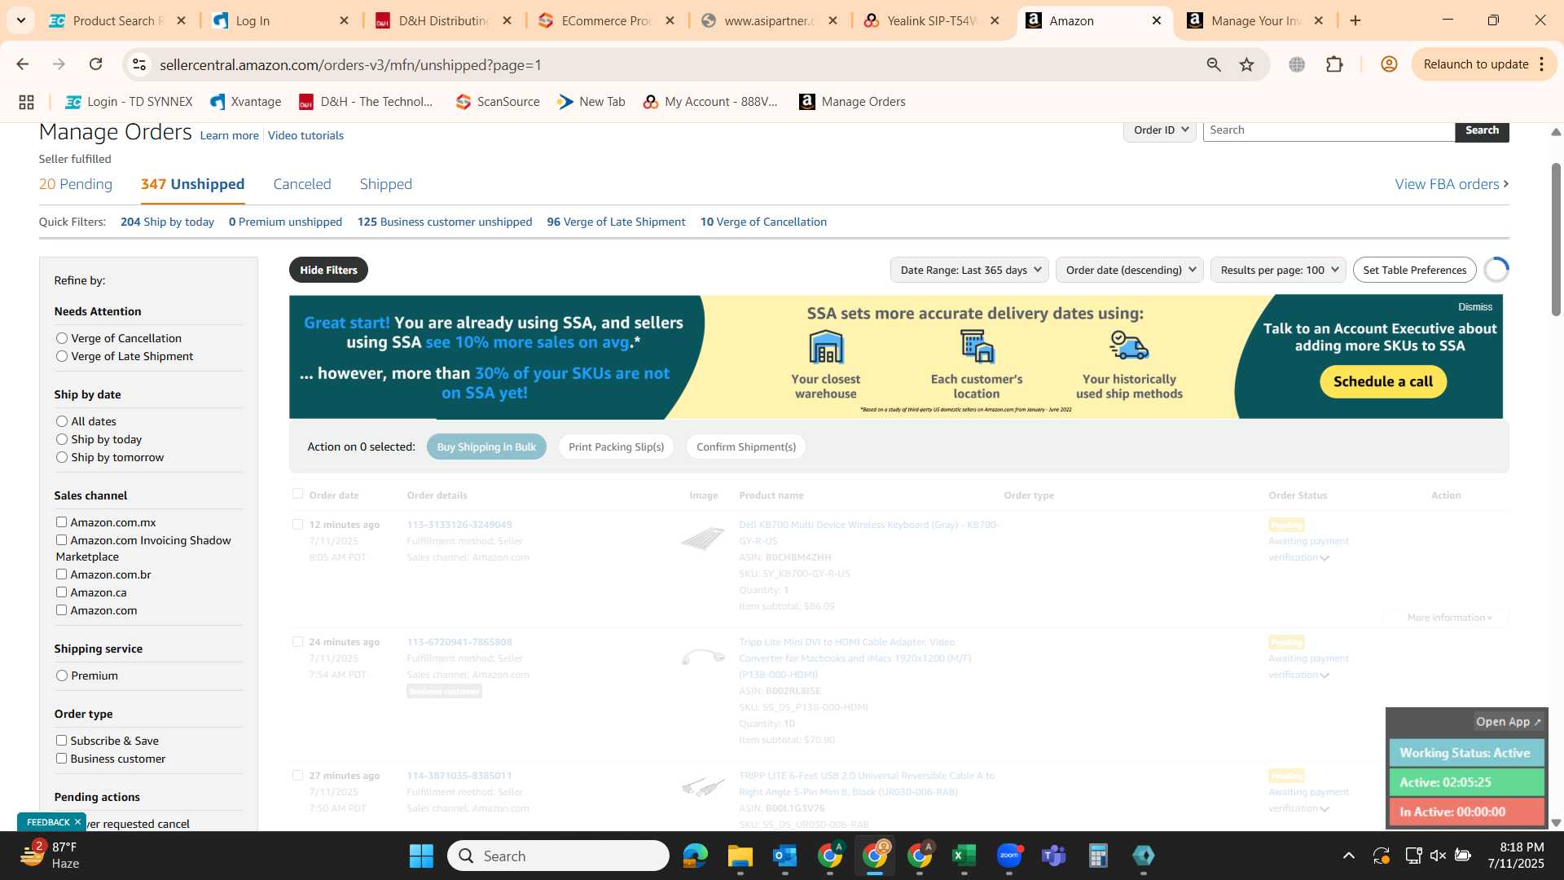
Task: Click Open App in time tracker widget
Action: (x=1508, y=722)
